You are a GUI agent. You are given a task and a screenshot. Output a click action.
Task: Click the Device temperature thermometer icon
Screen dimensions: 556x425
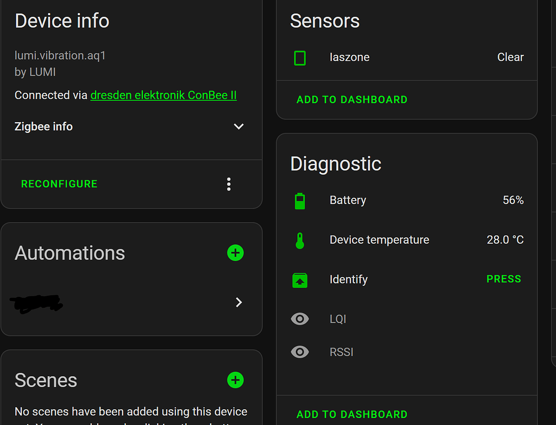[x=300, y=239]
